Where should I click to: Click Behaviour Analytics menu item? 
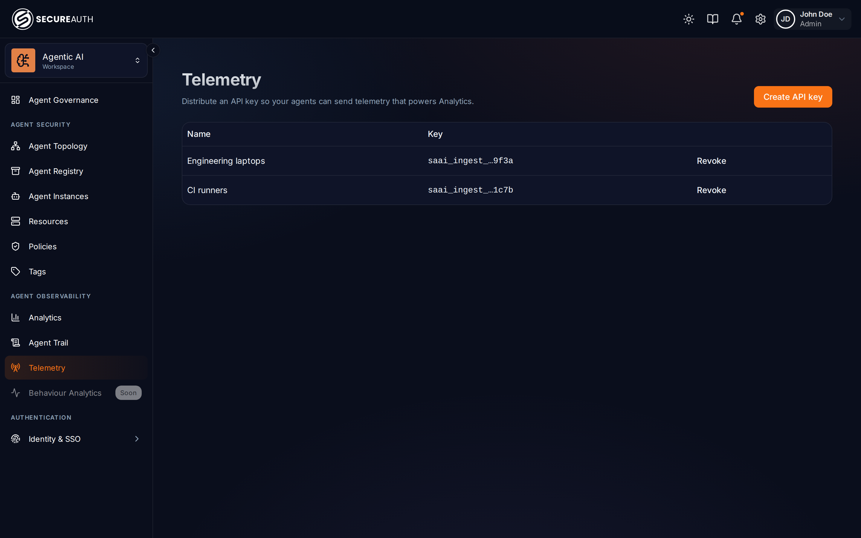click(76, 393)
